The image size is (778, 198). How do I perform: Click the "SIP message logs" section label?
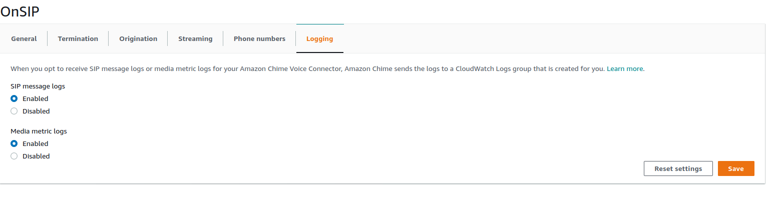38,86
